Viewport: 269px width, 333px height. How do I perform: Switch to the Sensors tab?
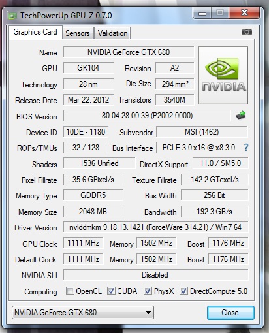click(x=78, y=33)
